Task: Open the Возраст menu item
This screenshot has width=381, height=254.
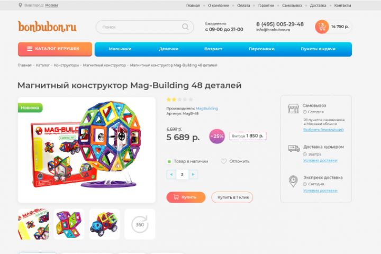Action: (213, 49)
